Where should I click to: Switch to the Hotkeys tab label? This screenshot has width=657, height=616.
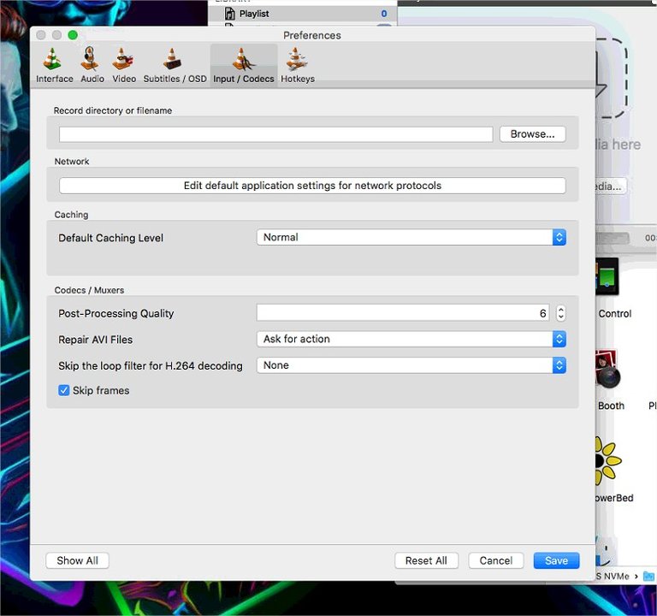tap(298, 79)
